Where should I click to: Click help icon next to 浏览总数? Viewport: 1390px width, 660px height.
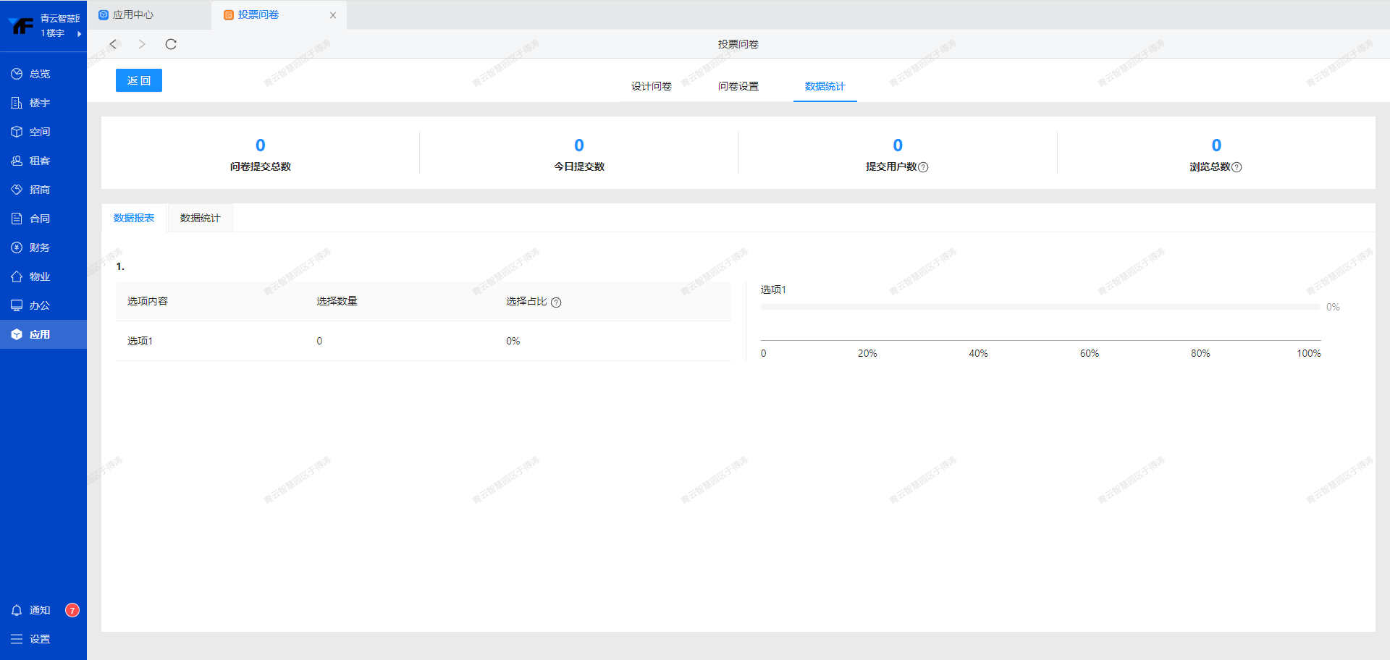(x=1237, y=167)
